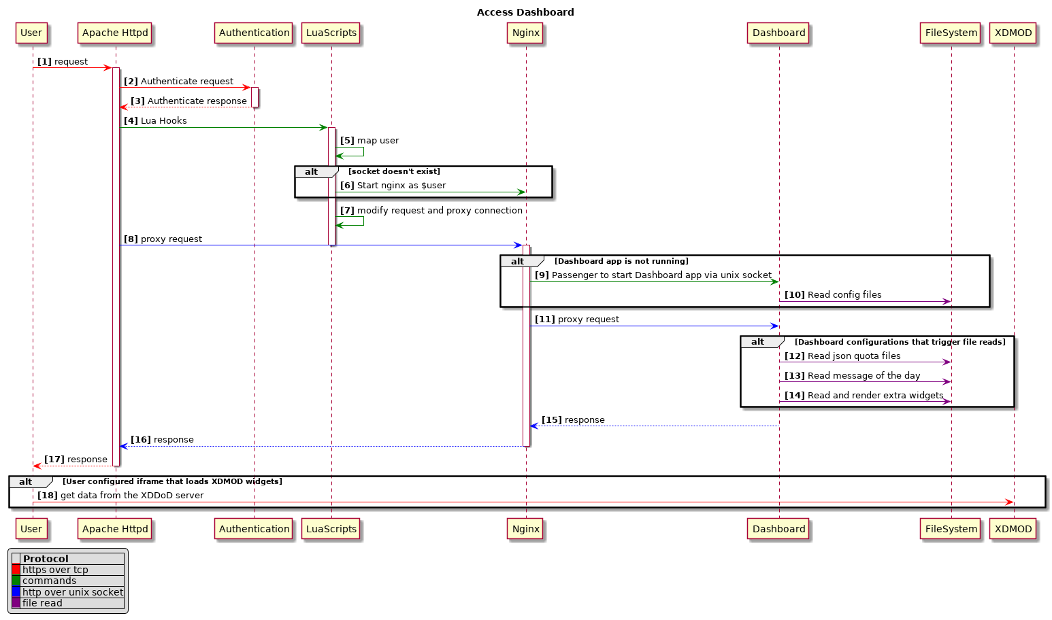The height and width of the screenshot is (620, 1052).
Task: Click the Apache Httpd participant header
Action: coord(114,33)
